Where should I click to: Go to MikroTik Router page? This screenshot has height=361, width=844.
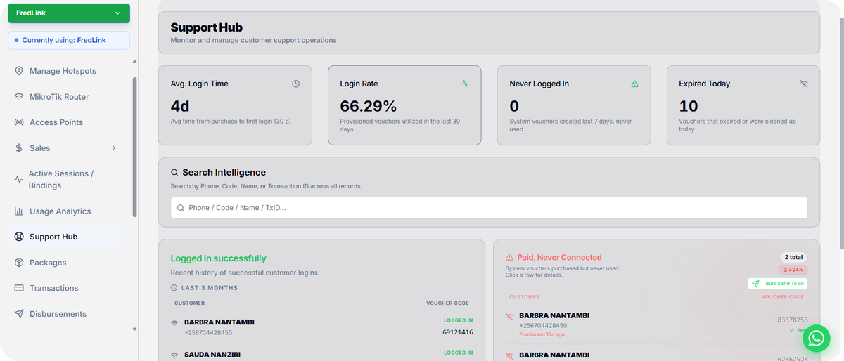pos(59,97)
